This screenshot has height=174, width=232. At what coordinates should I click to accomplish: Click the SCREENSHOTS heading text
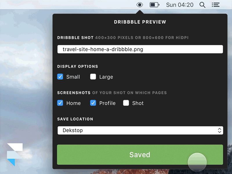74,93
